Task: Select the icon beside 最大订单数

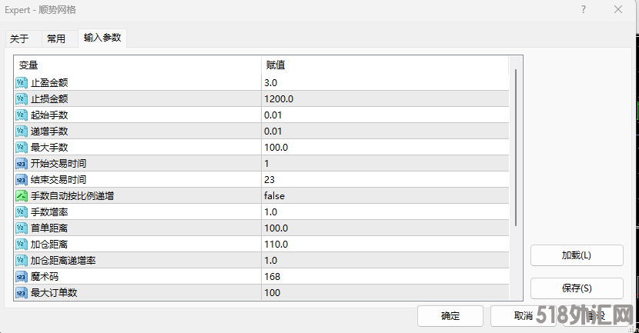Action: (22, 292)
